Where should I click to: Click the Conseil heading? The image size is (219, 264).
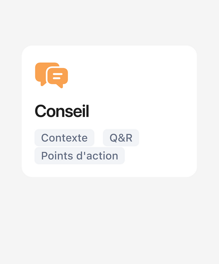[62, 111]
